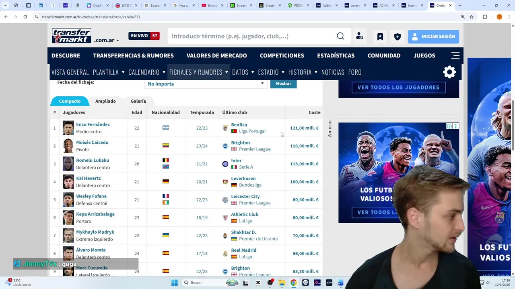Image resolution: width=515 pixels, height=289 pixels.
Task: Open Transferencias & Rumores menu
Action: pos(133,56)
